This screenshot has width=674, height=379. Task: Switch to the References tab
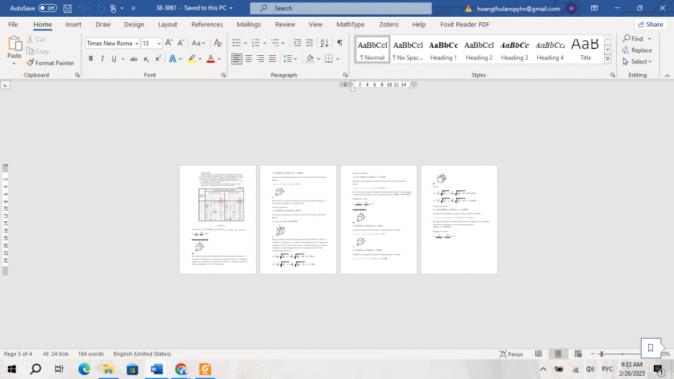(x=207, y=24)
